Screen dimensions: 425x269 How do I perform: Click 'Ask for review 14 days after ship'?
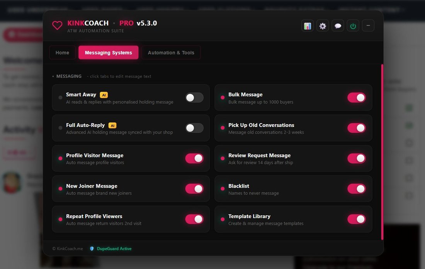pyautogui.click(x=260, y=162)
